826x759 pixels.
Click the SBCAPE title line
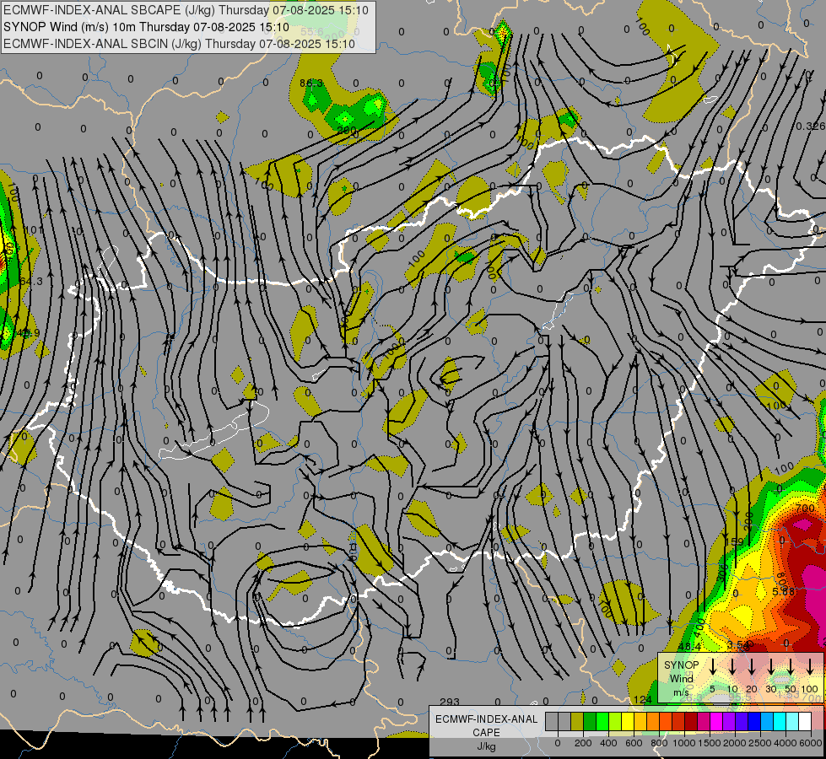tap(186, 10)
